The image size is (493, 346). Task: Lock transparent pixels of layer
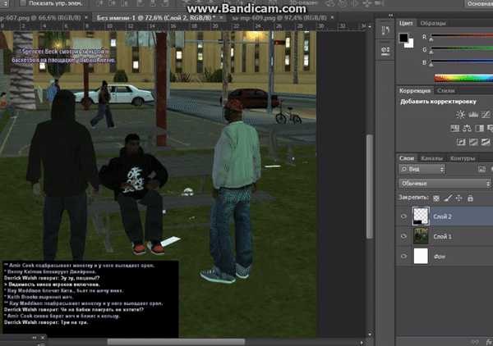(436, 198)
